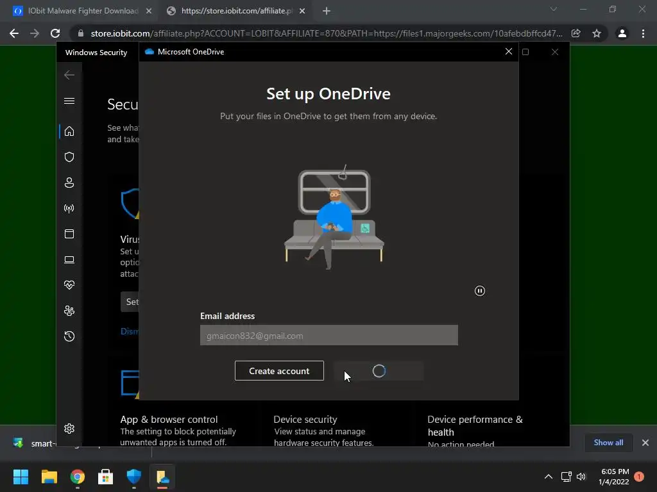Click Show all downloads
The height and width of the screenshot is (492, 657).
click(x=608, y=443)
